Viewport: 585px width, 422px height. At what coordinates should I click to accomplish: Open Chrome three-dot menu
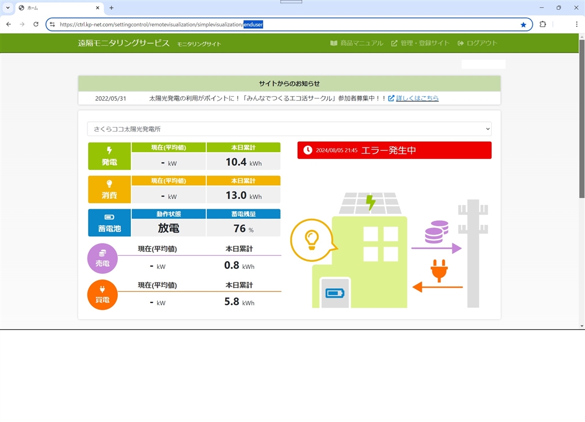(576, 24)
